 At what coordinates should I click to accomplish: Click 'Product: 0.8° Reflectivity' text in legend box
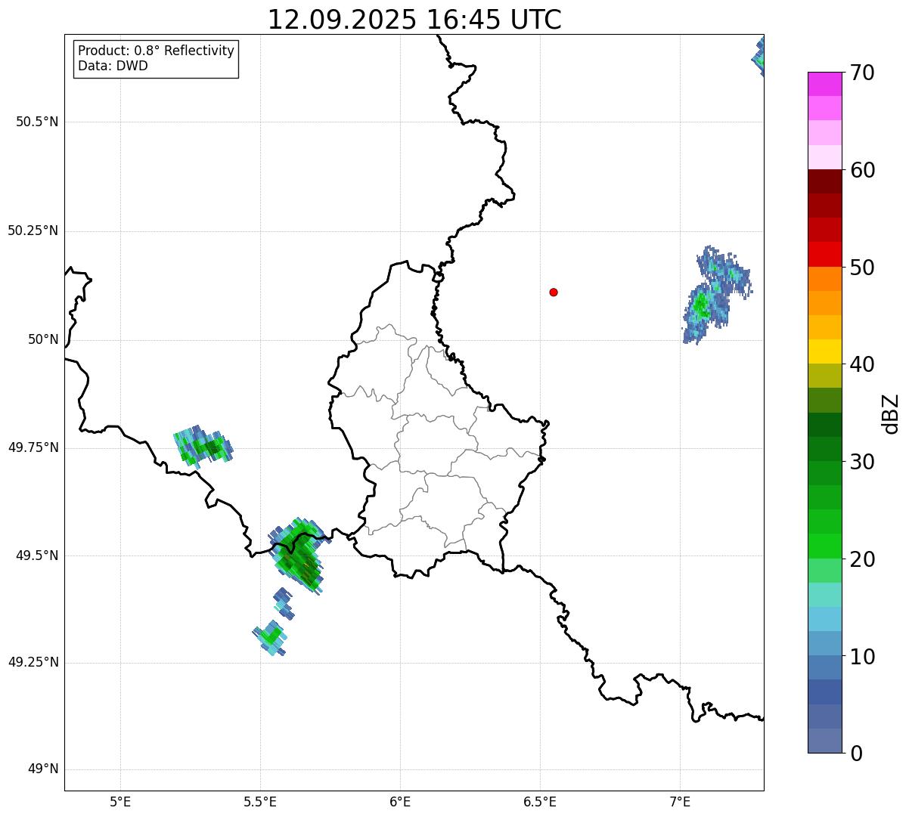click(157, 51)
